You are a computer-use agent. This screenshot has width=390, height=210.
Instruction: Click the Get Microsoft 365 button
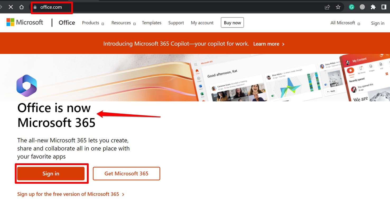tap(126, 174)
